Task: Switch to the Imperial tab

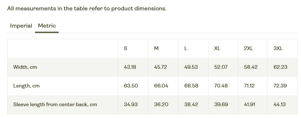Action: (x=21, y=26)
